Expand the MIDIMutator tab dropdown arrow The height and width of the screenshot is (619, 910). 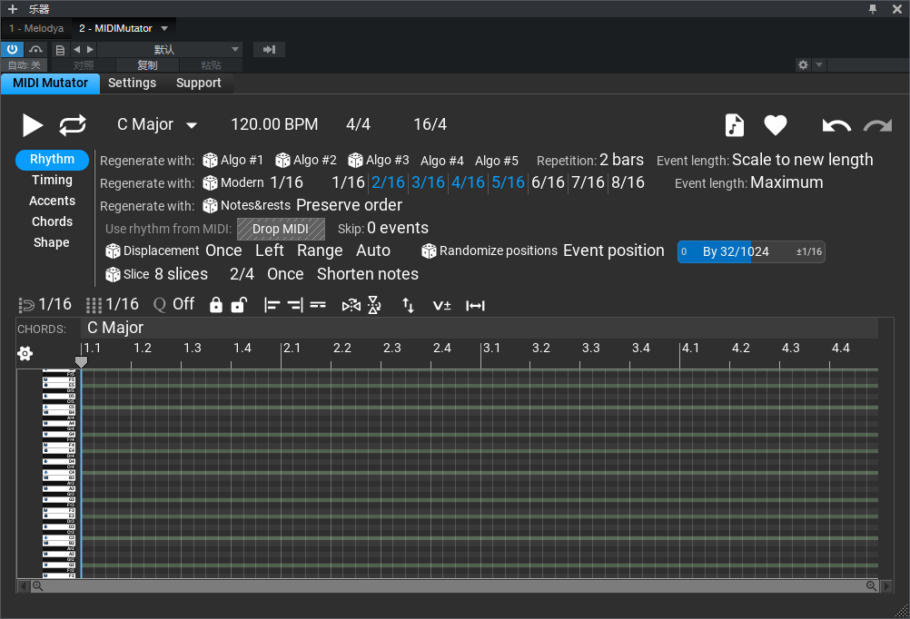[x=164, y=28]
